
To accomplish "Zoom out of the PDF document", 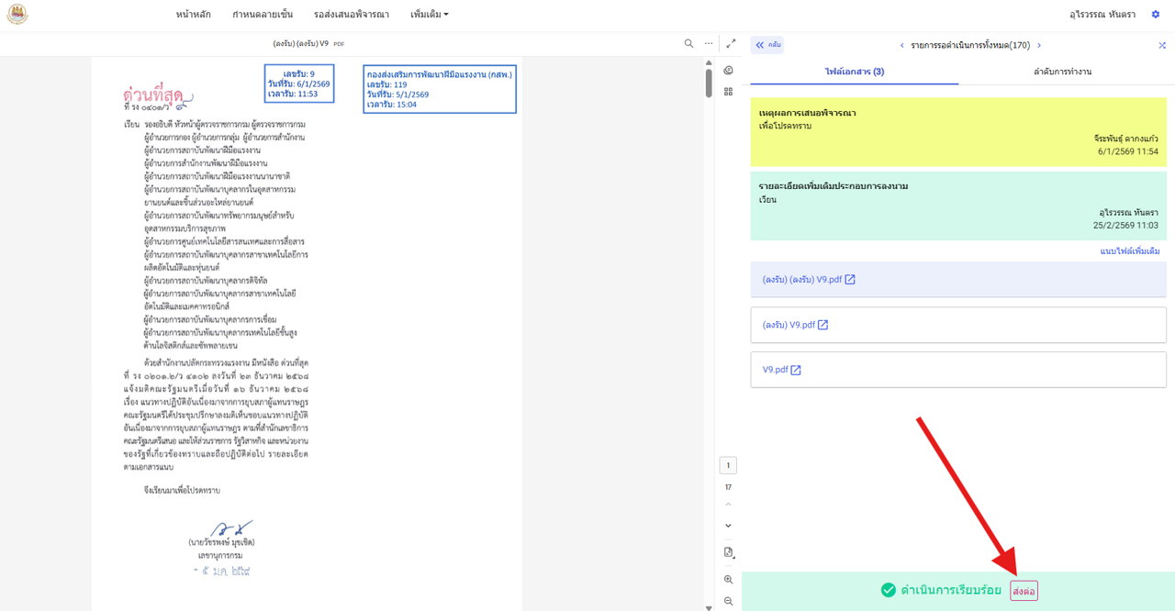I will pyautogui.click(x=728, y=601).
